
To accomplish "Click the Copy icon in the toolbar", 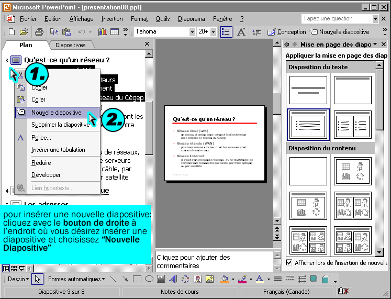I will click(x=54, y=32).
